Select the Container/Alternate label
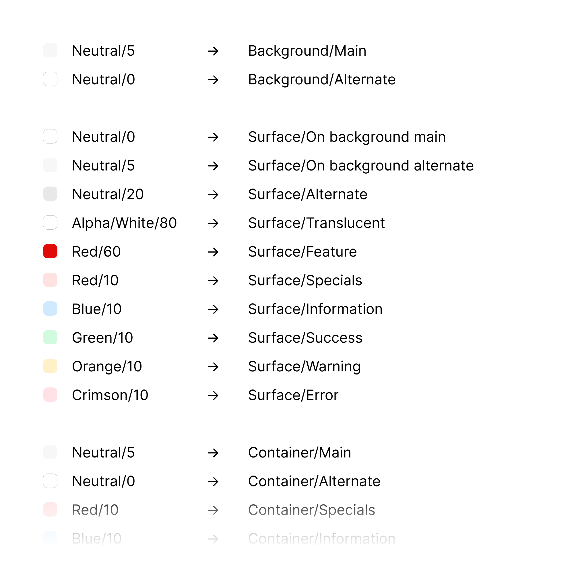The image size is (574, 574). point(314,481)
